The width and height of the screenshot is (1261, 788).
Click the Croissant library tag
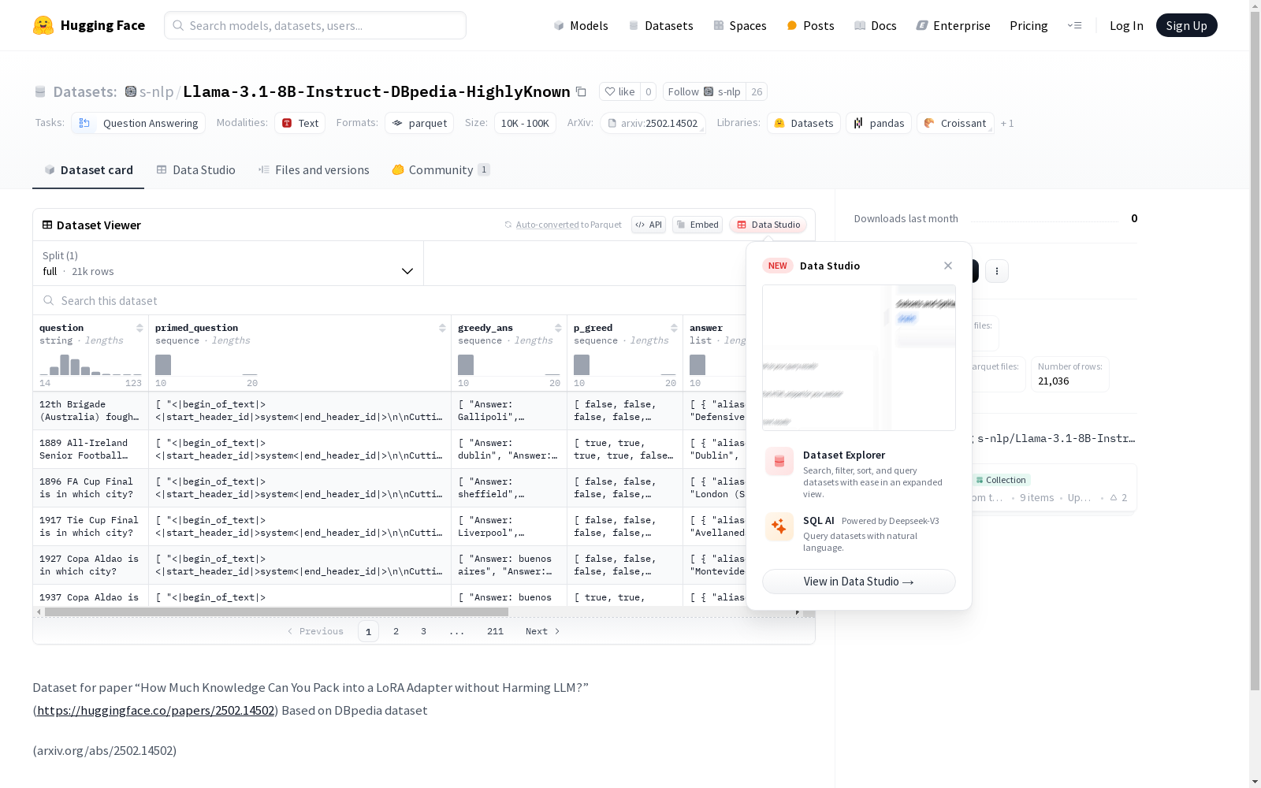click(955, 123)
